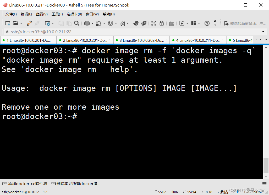Switch to tab 2 Linux86-10.0.0.201
This screenshot has height=195, width=269.
coord(85,40)
